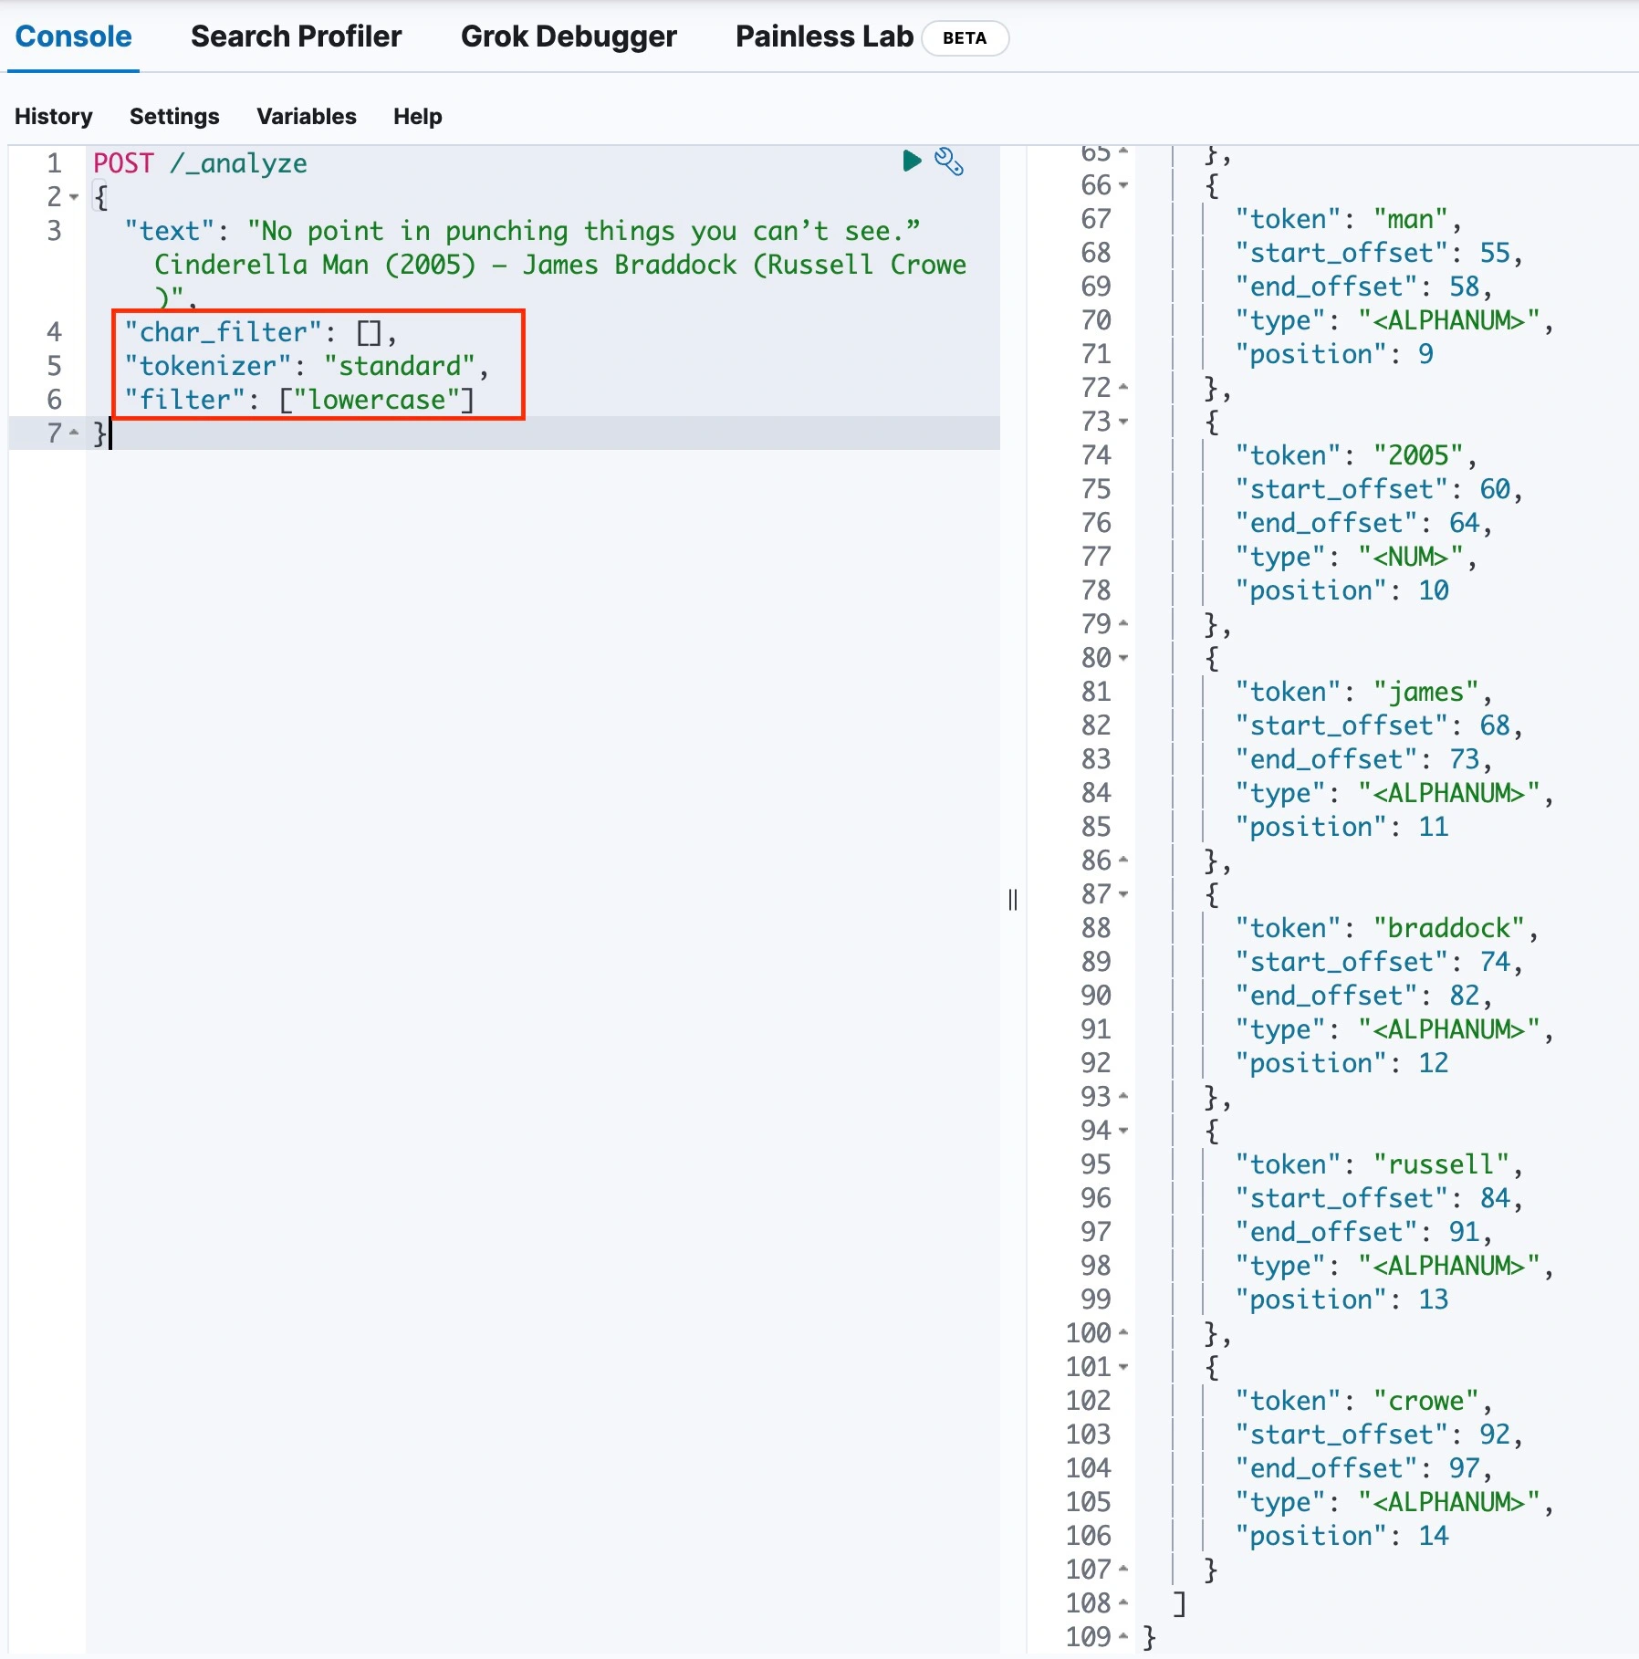Collapse the request body at line 2
1639x1659 pixels.
point(74,197)
